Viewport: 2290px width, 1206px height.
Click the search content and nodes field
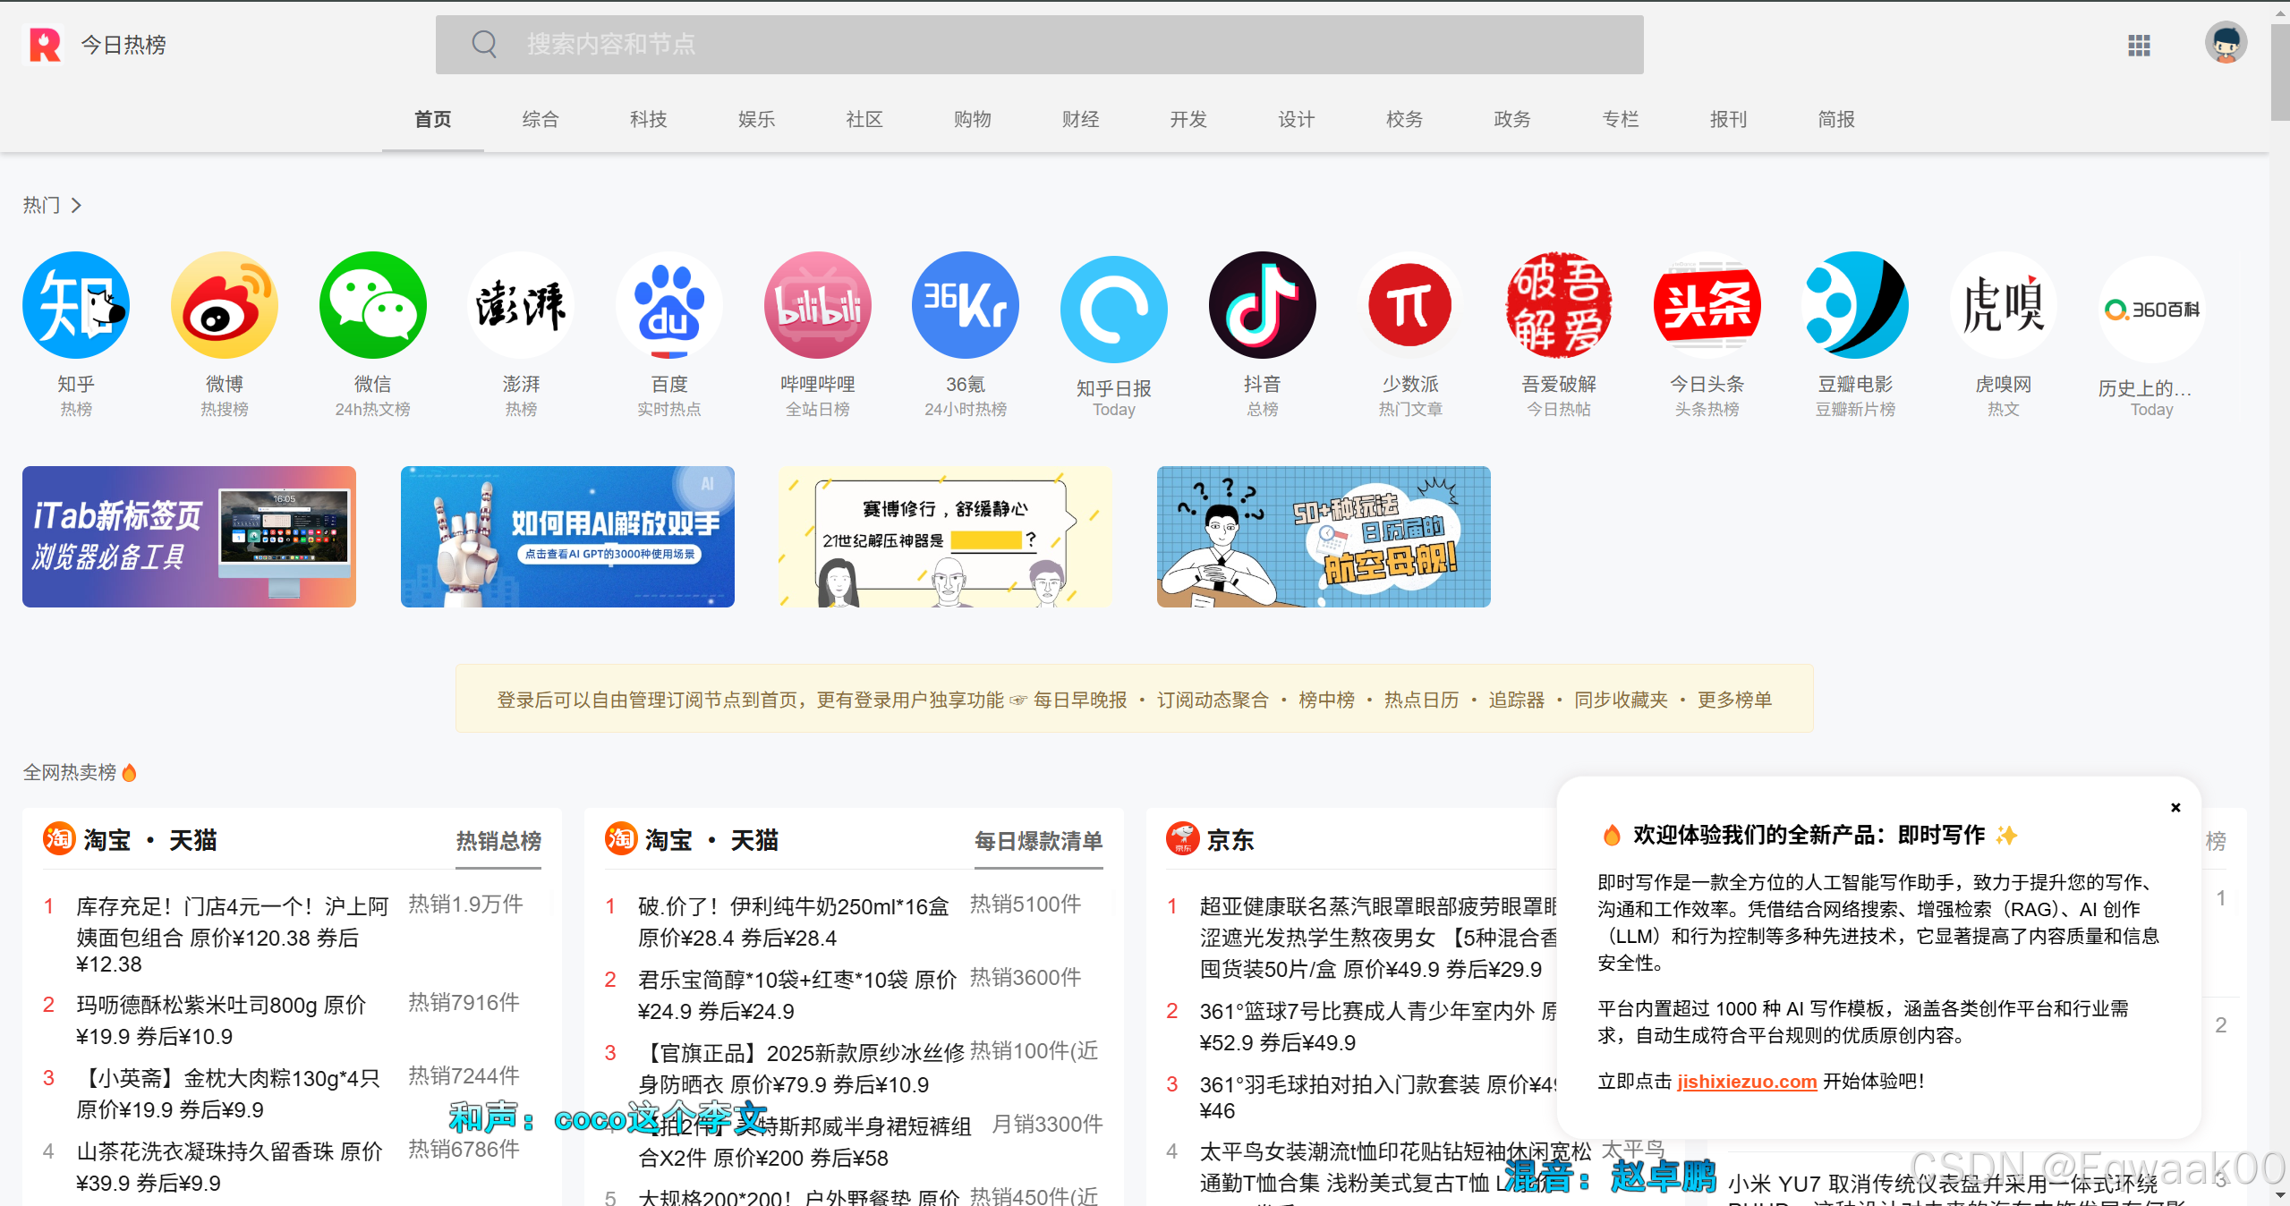1038,45
